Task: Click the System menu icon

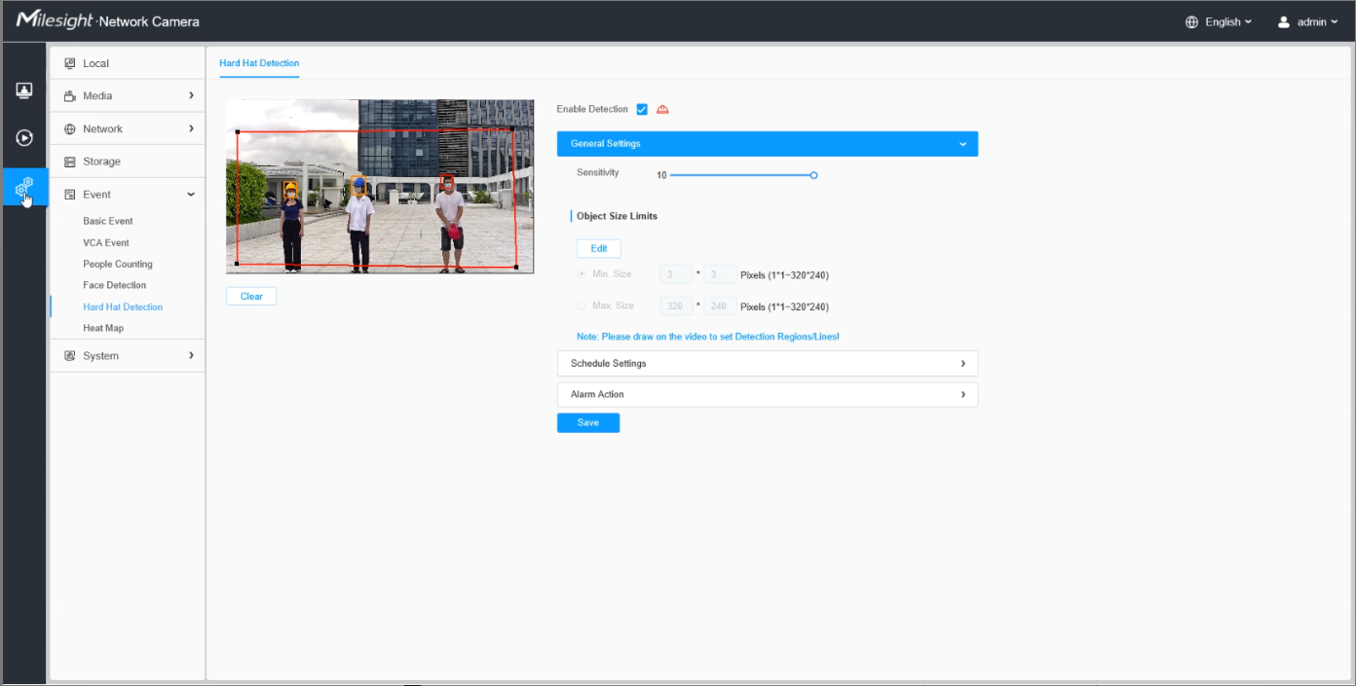Action: 69,355
